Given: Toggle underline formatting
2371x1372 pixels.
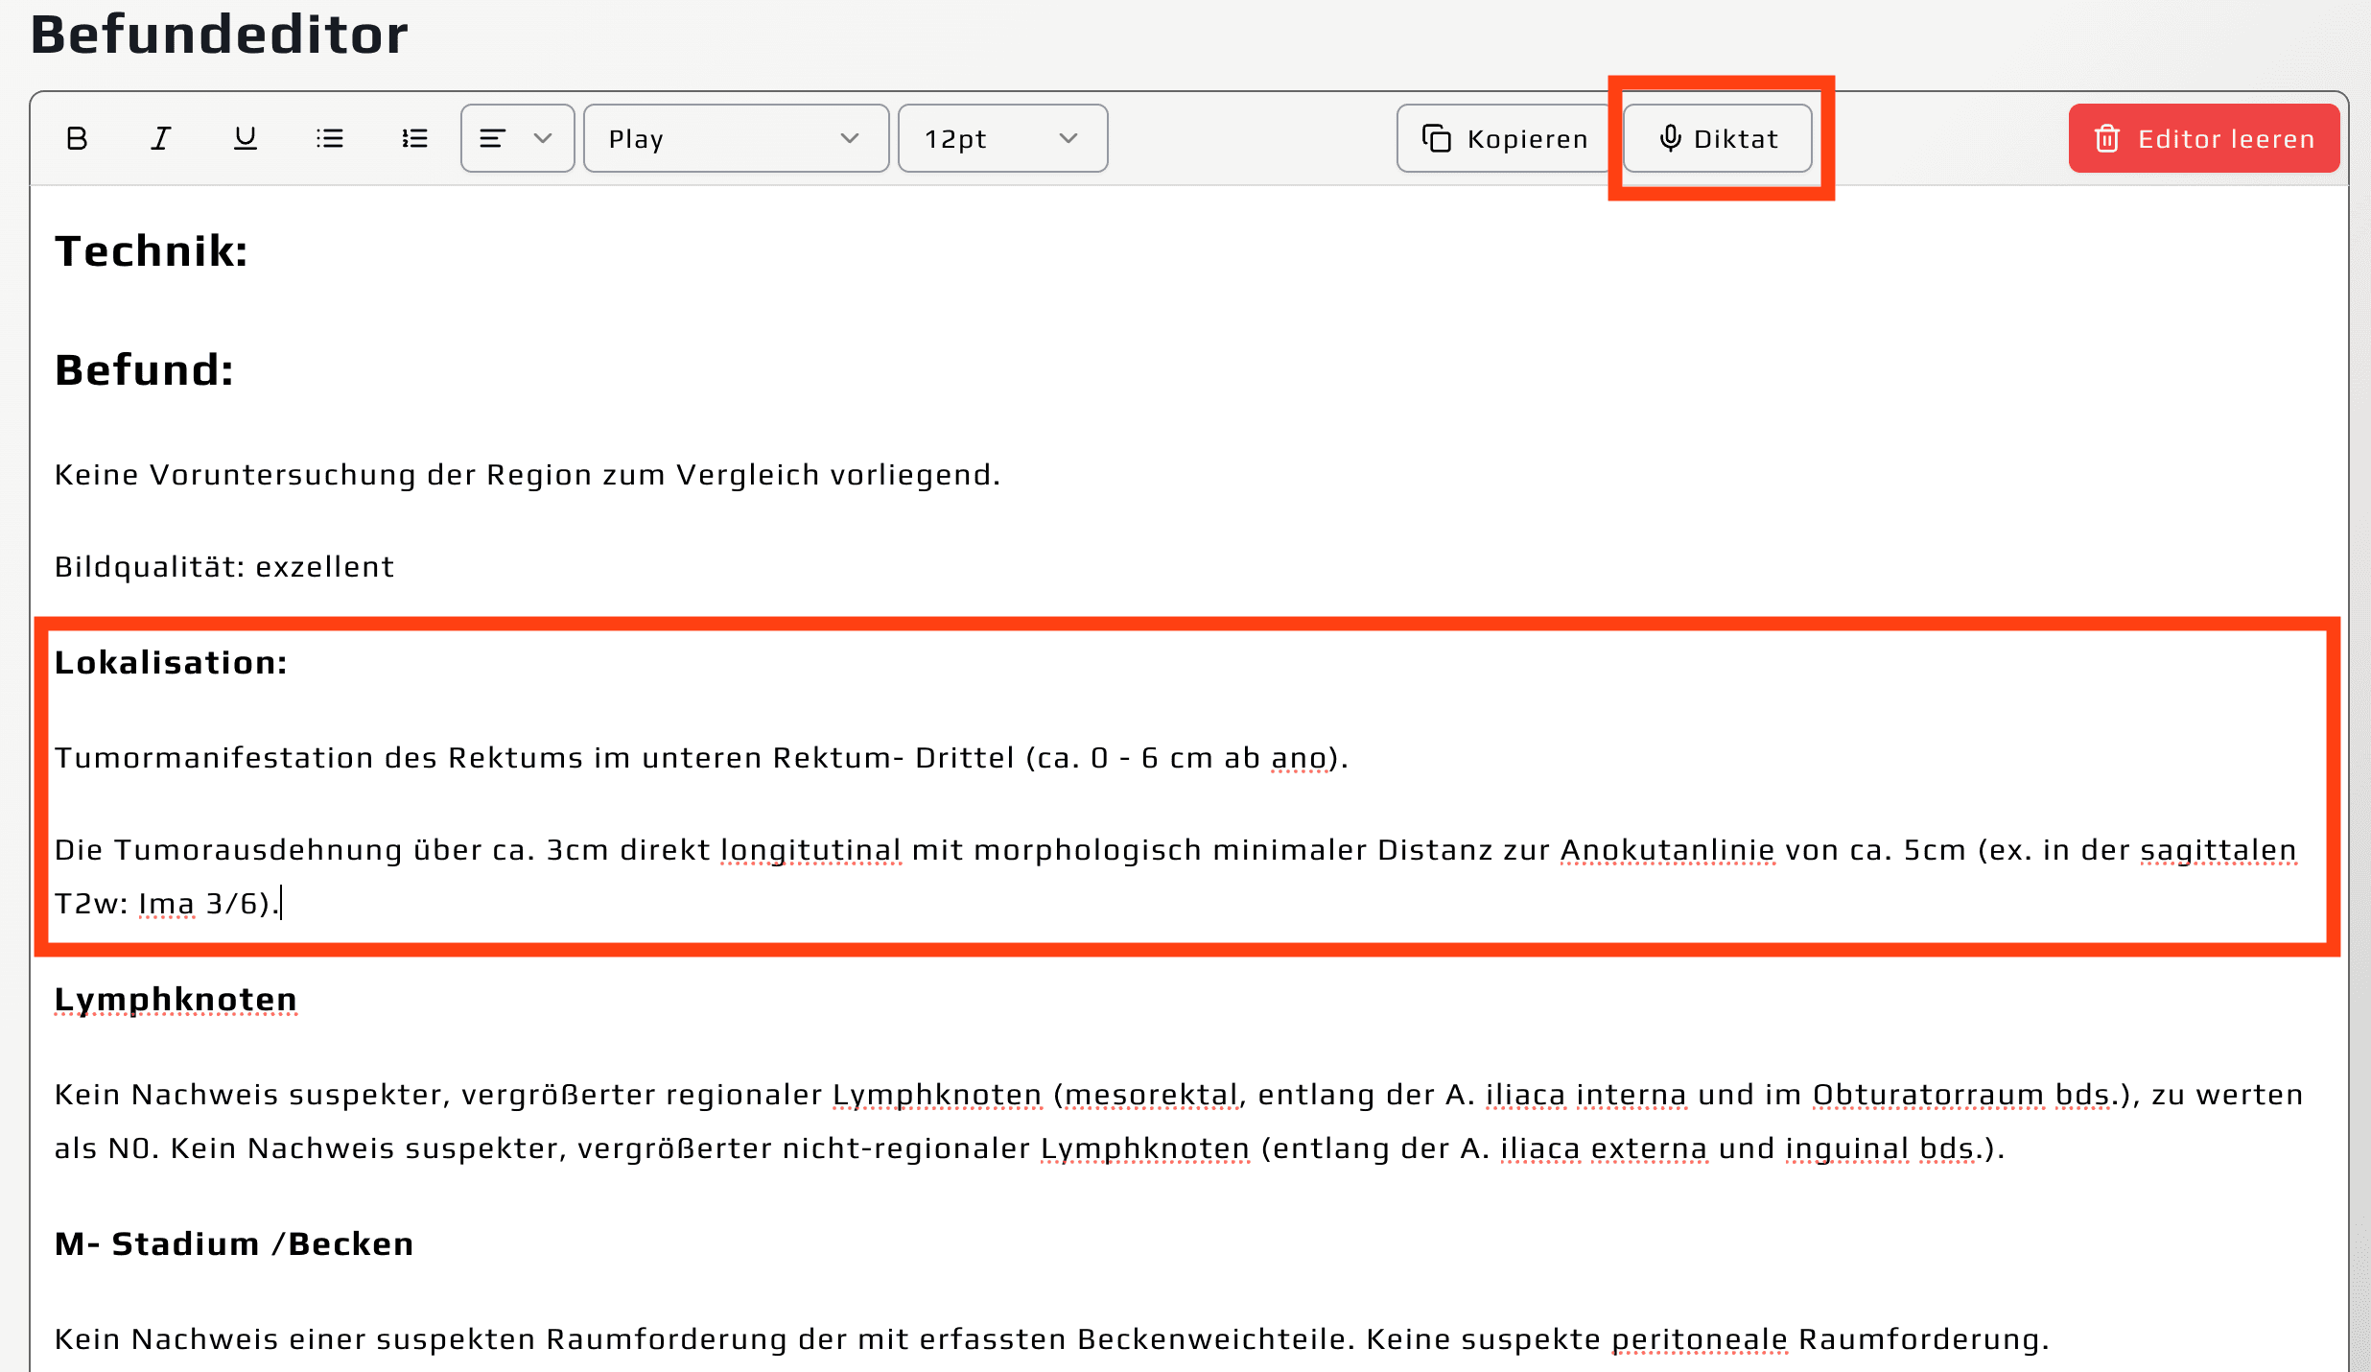Looking at the screenshot, I should (x=246, y=139).
